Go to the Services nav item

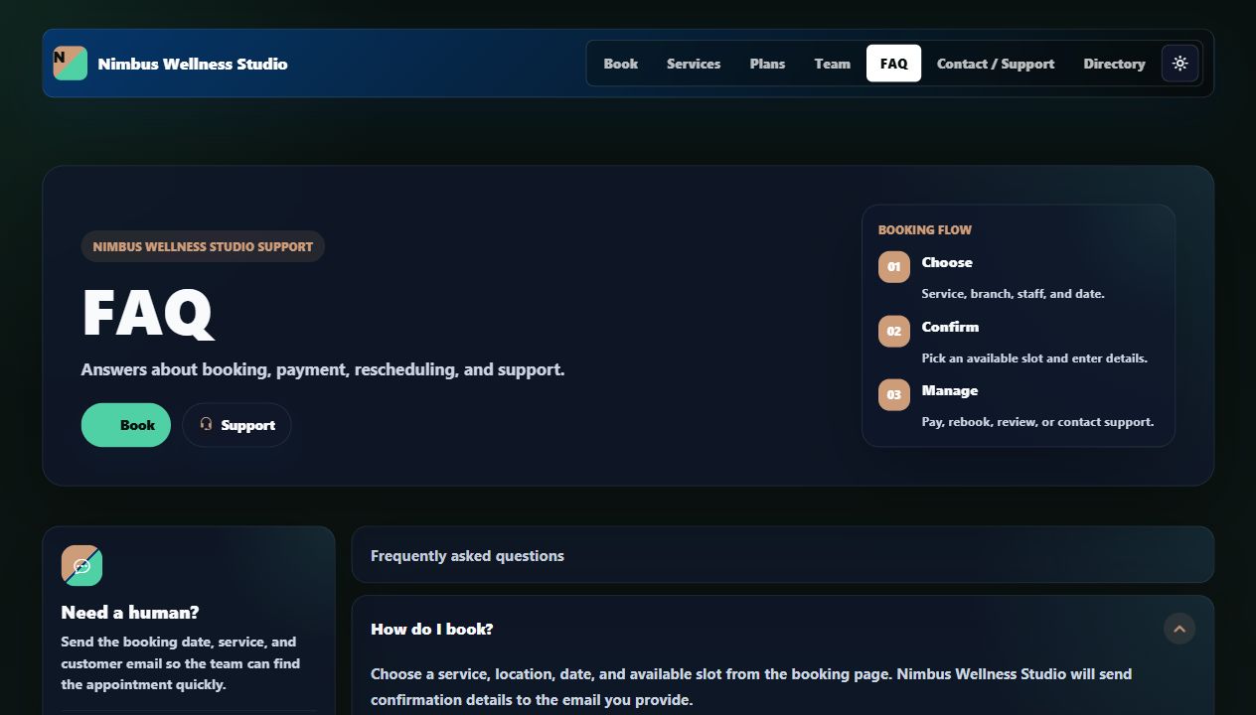[694, 64]
